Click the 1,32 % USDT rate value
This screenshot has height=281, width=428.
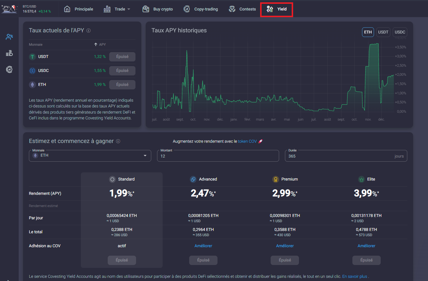pyautogui.click(x=100, y=57)
